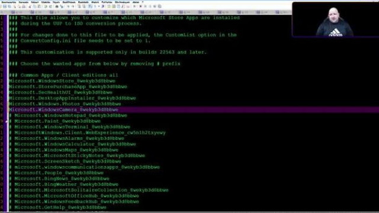
Task: Click the commented line Microsoft.MicrosoftOfficeHub
Action: tap(74, 196)
